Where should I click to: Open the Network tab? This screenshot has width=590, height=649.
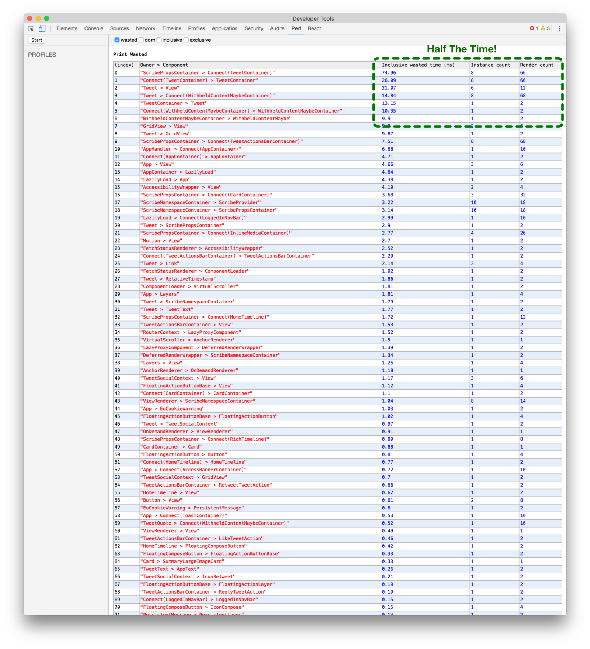pos(146,28)
